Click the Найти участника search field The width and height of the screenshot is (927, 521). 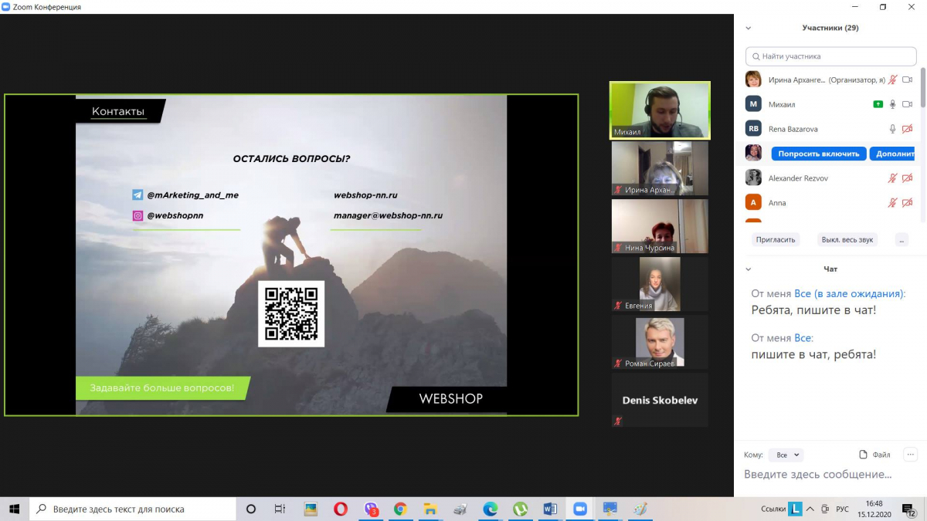[x=831, y=56]
